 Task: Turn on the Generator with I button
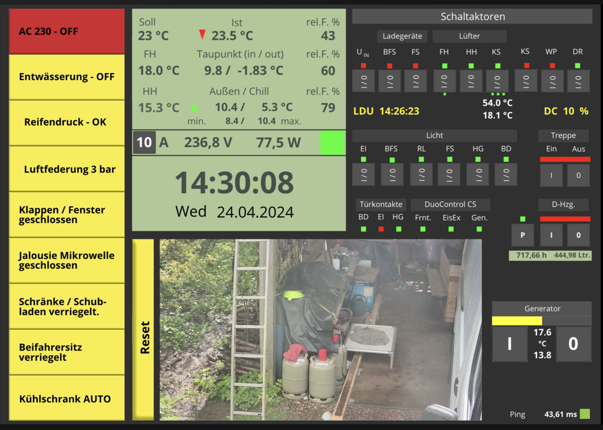coord(509,344)
